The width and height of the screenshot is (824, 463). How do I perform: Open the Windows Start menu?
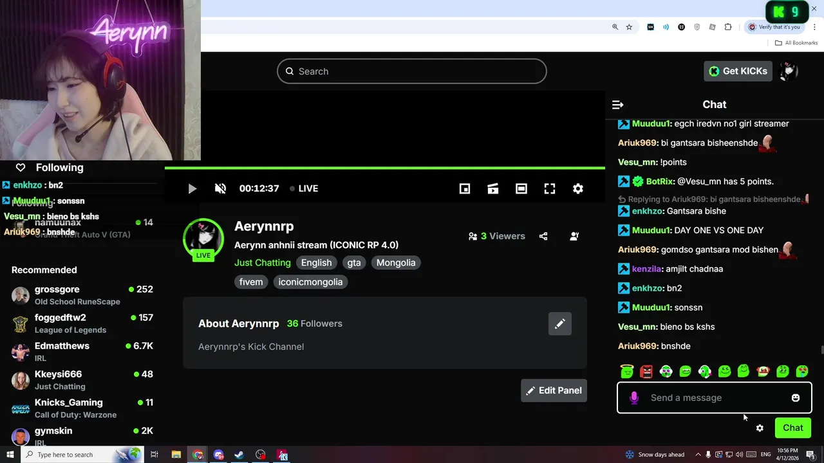pos(10,455)
